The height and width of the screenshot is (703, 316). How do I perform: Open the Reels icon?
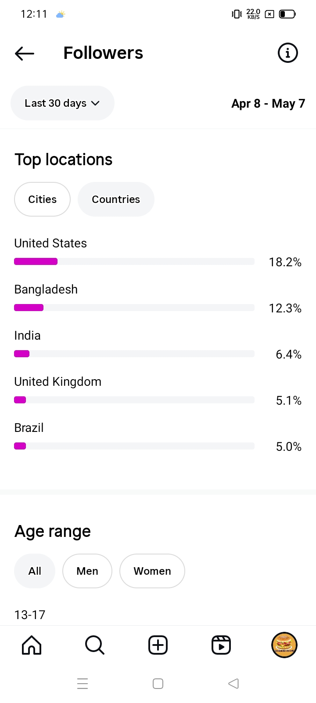point(221,645)
